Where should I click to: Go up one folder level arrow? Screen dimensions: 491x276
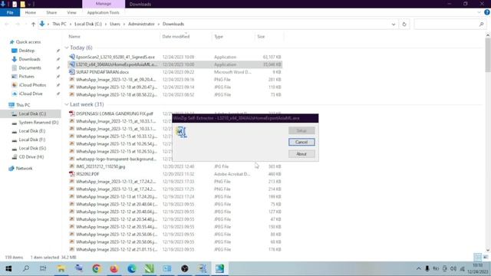click(x=33, y=24)
